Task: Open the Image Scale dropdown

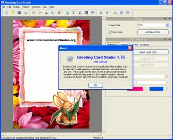Action: point(167,25)
